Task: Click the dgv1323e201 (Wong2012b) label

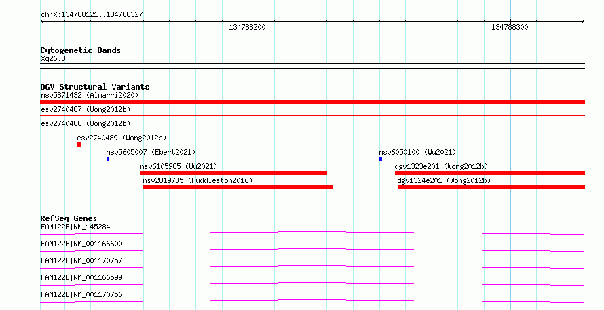Action: (441, 166)
